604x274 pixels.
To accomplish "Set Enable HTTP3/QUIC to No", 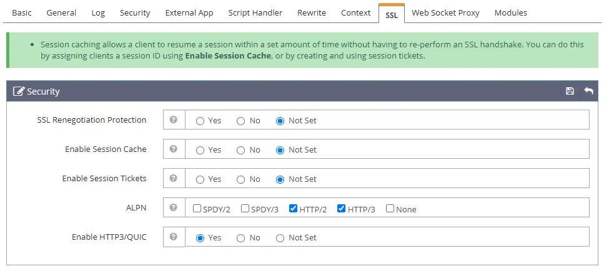I will [x=240, y=239].
